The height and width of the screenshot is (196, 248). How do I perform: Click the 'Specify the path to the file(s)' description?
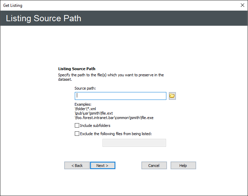coord(111,75)
